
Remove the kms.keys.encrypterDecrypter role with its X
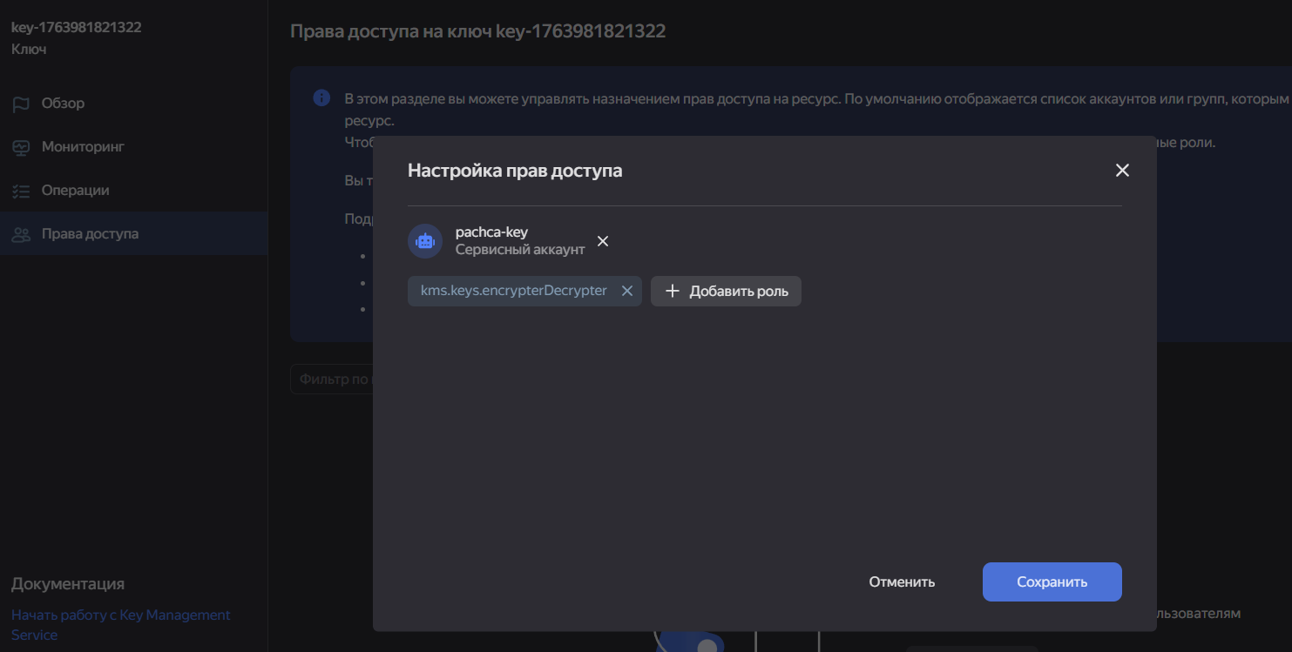626,292
